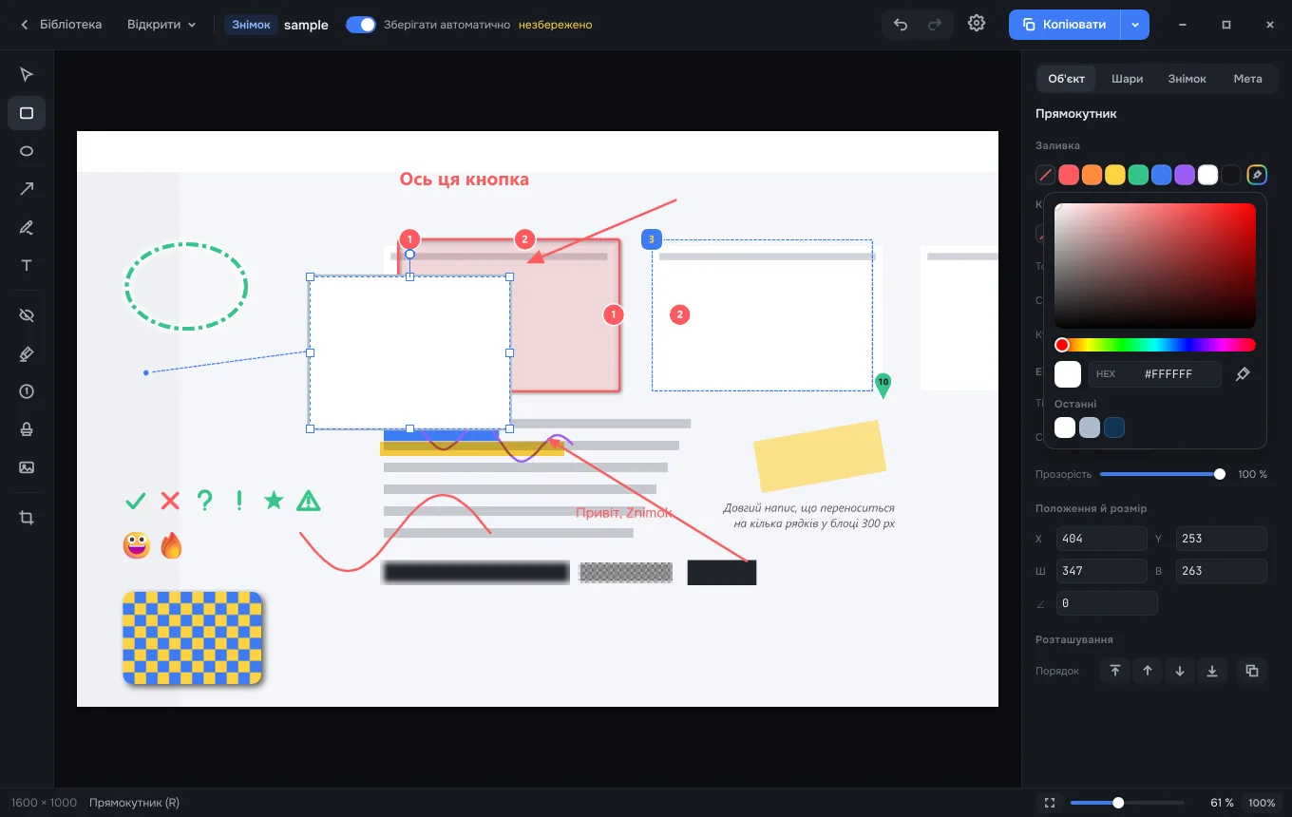Pick the Arrow drawing tool
The image size is (1292, 817).
[27, 189]
